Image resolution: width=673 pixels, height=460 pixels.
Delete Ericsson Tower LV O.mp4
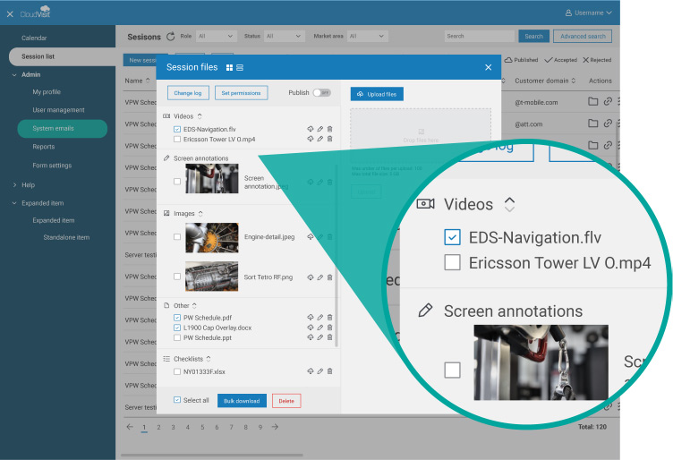[x=329, y=139]
